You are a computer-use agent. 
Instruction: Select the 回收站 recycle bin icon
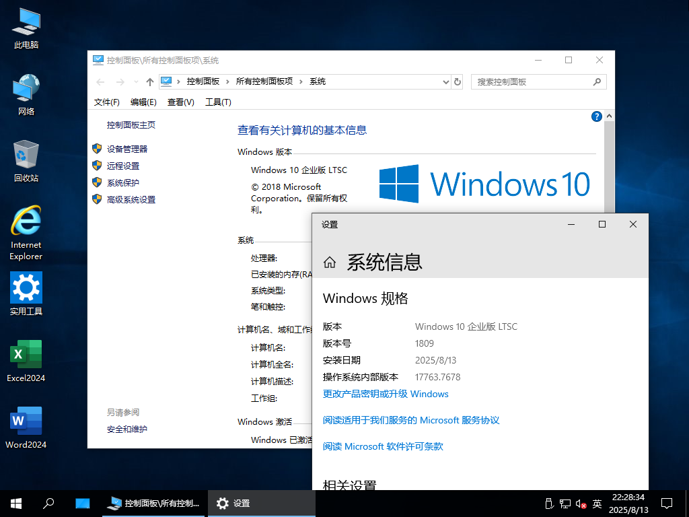26,161
